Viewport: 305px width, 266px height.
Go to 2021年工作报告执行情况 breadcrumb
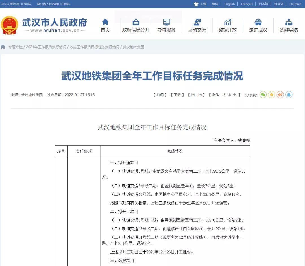[x=46, y=47]
